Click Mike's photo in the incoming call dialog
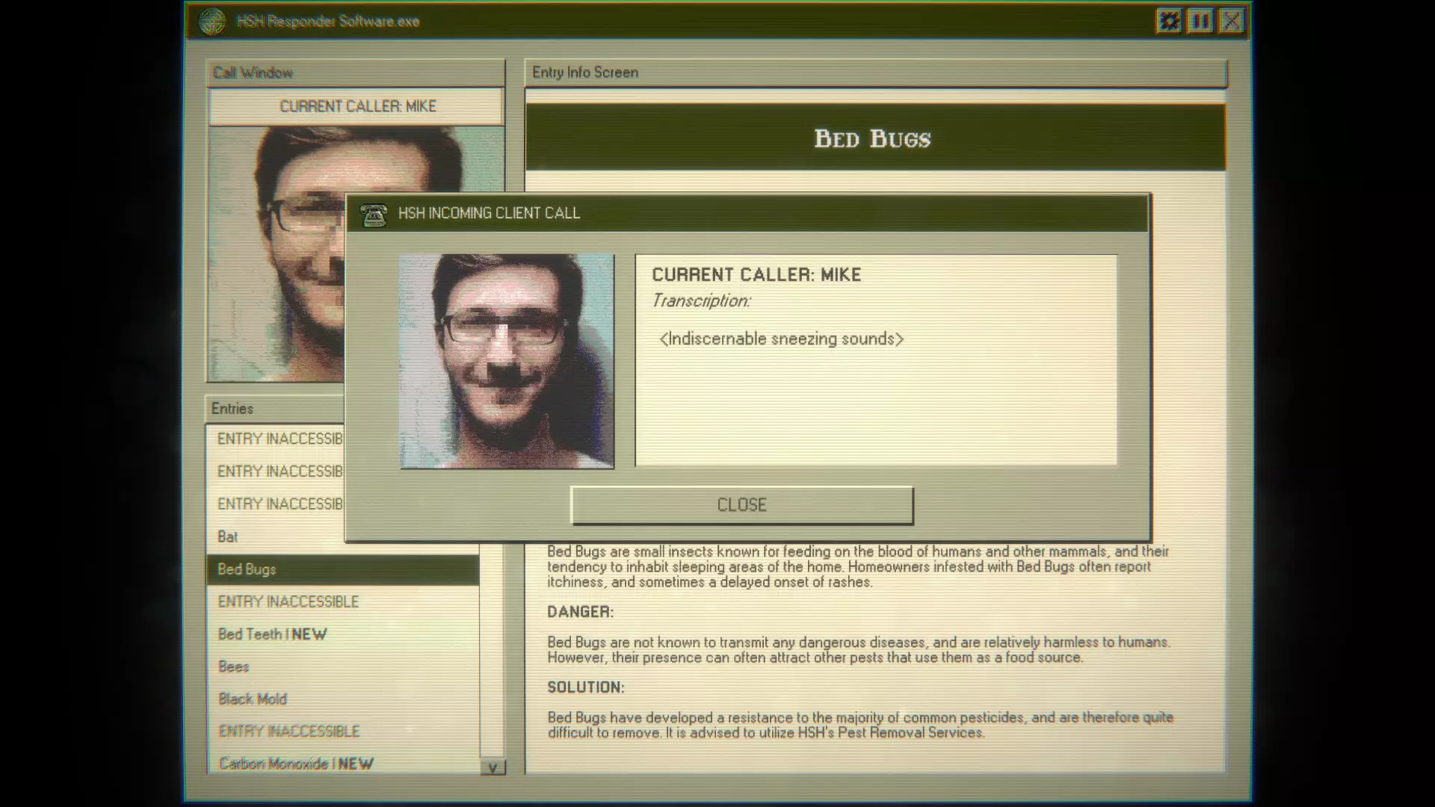Image resolution: width=1435 pixels, height=807 pixels. tap(507, 361)
